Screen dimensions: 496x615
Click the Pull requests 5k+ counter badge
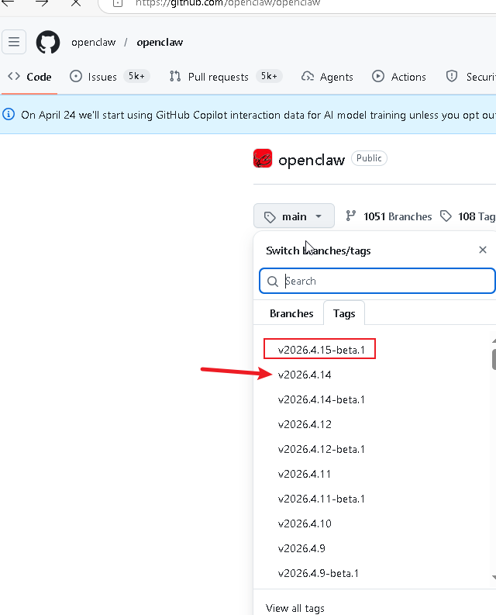point(269,76)
